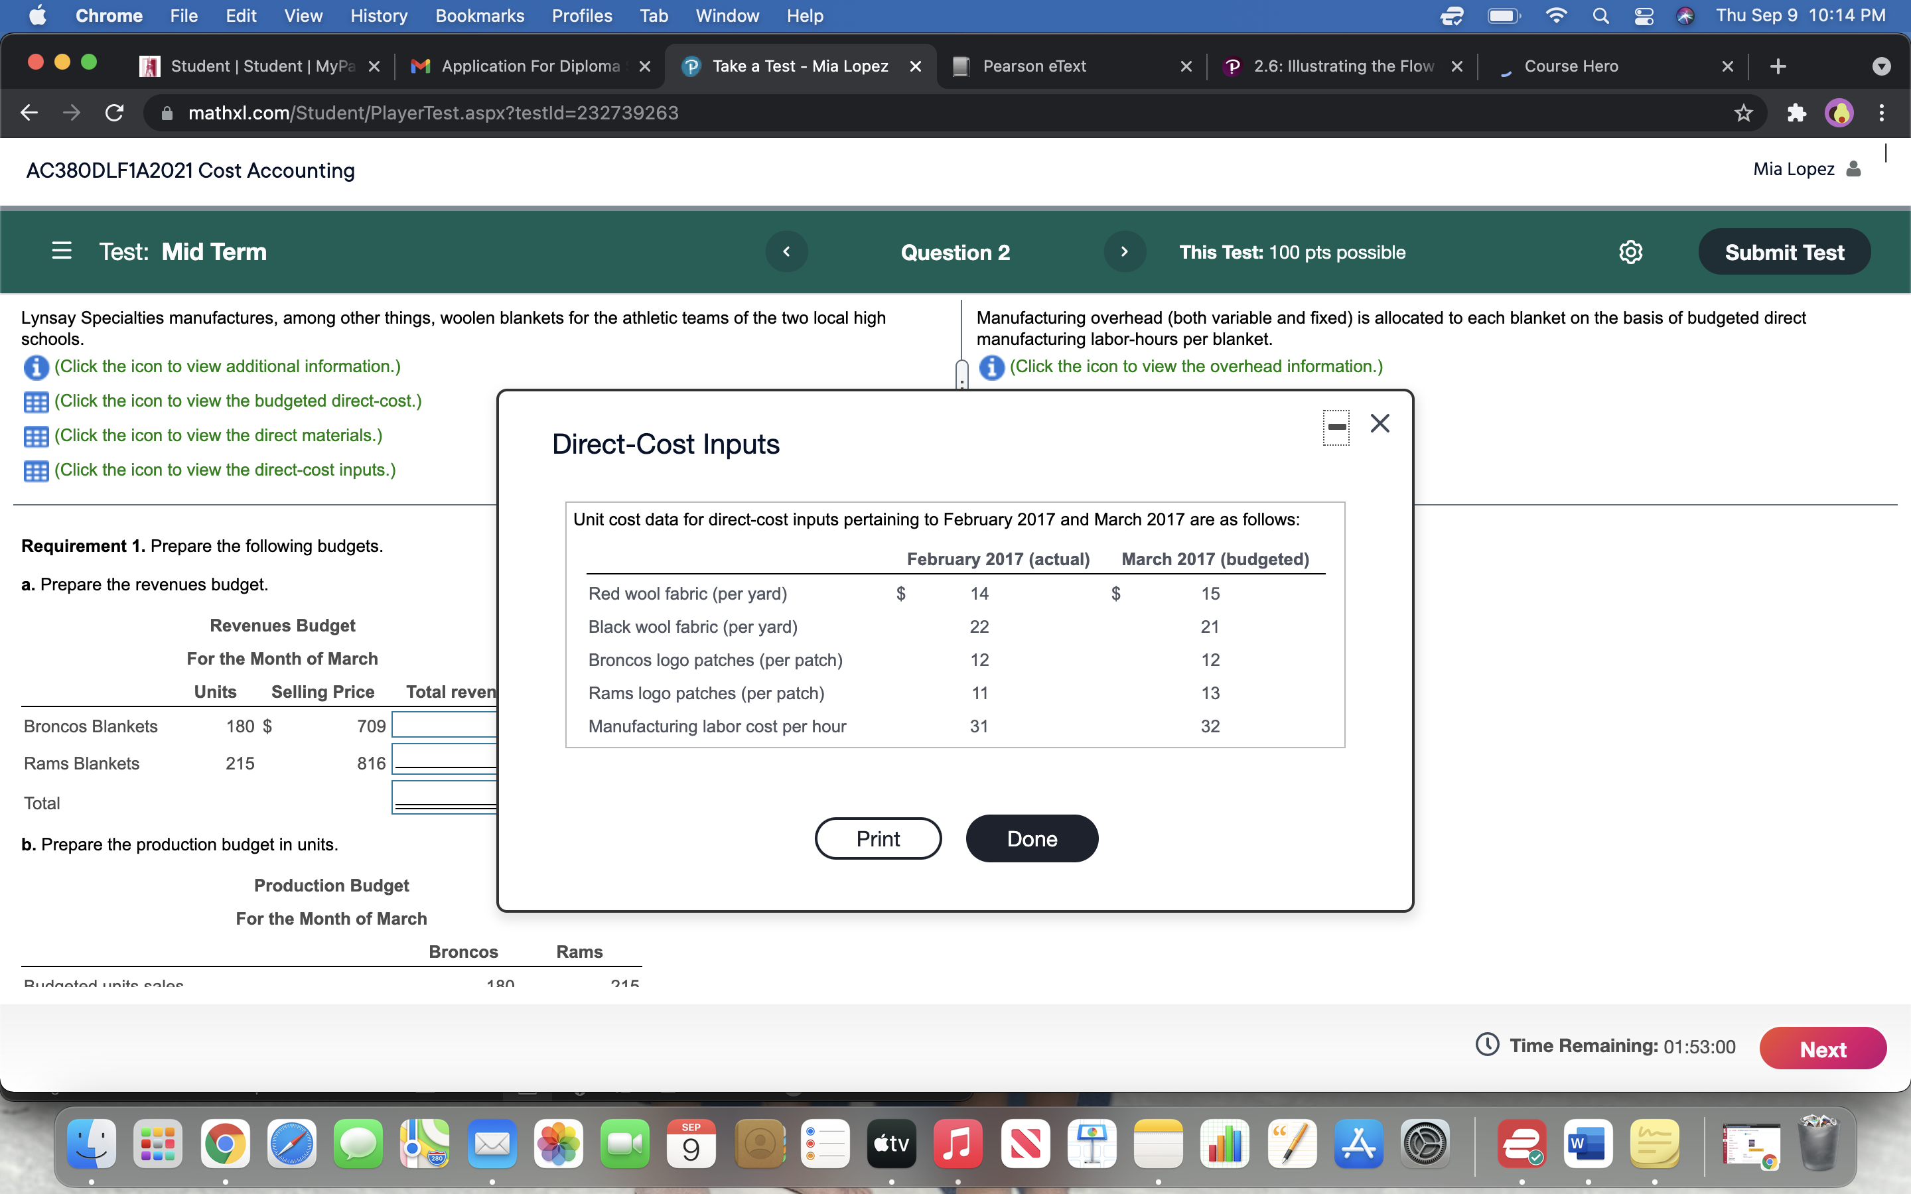Open the test hamburger menu
1911x1194 pixels.
[x=61, y=251]
